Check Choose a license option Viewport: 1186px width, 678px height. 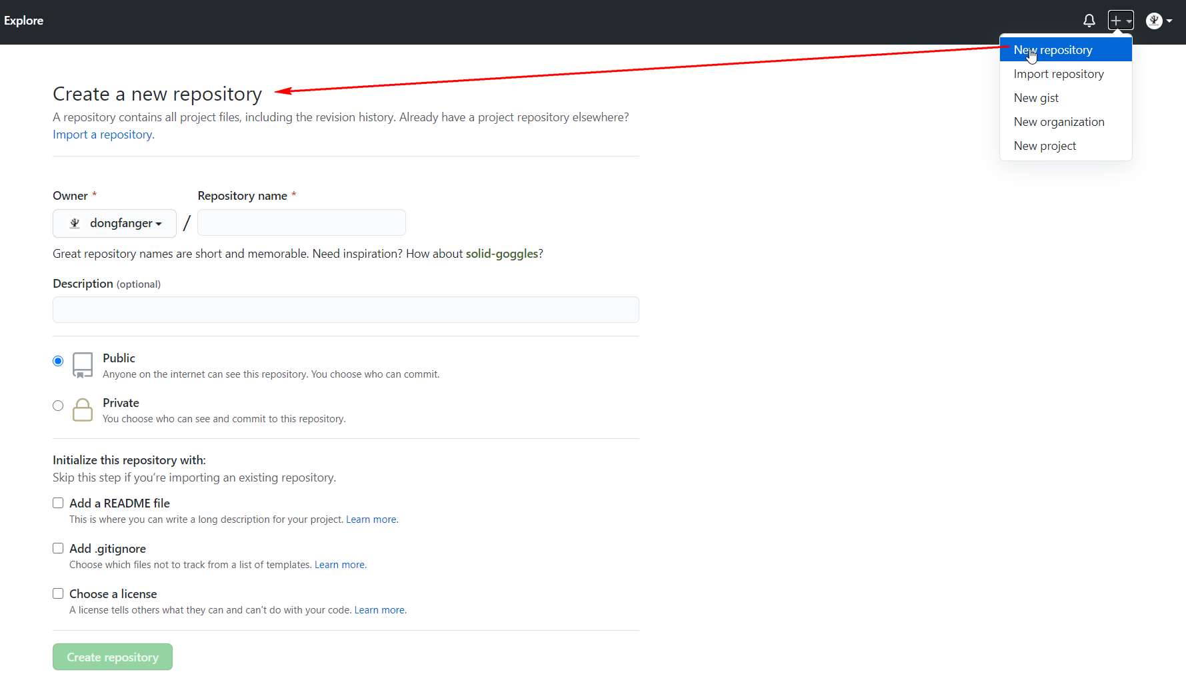58,593
